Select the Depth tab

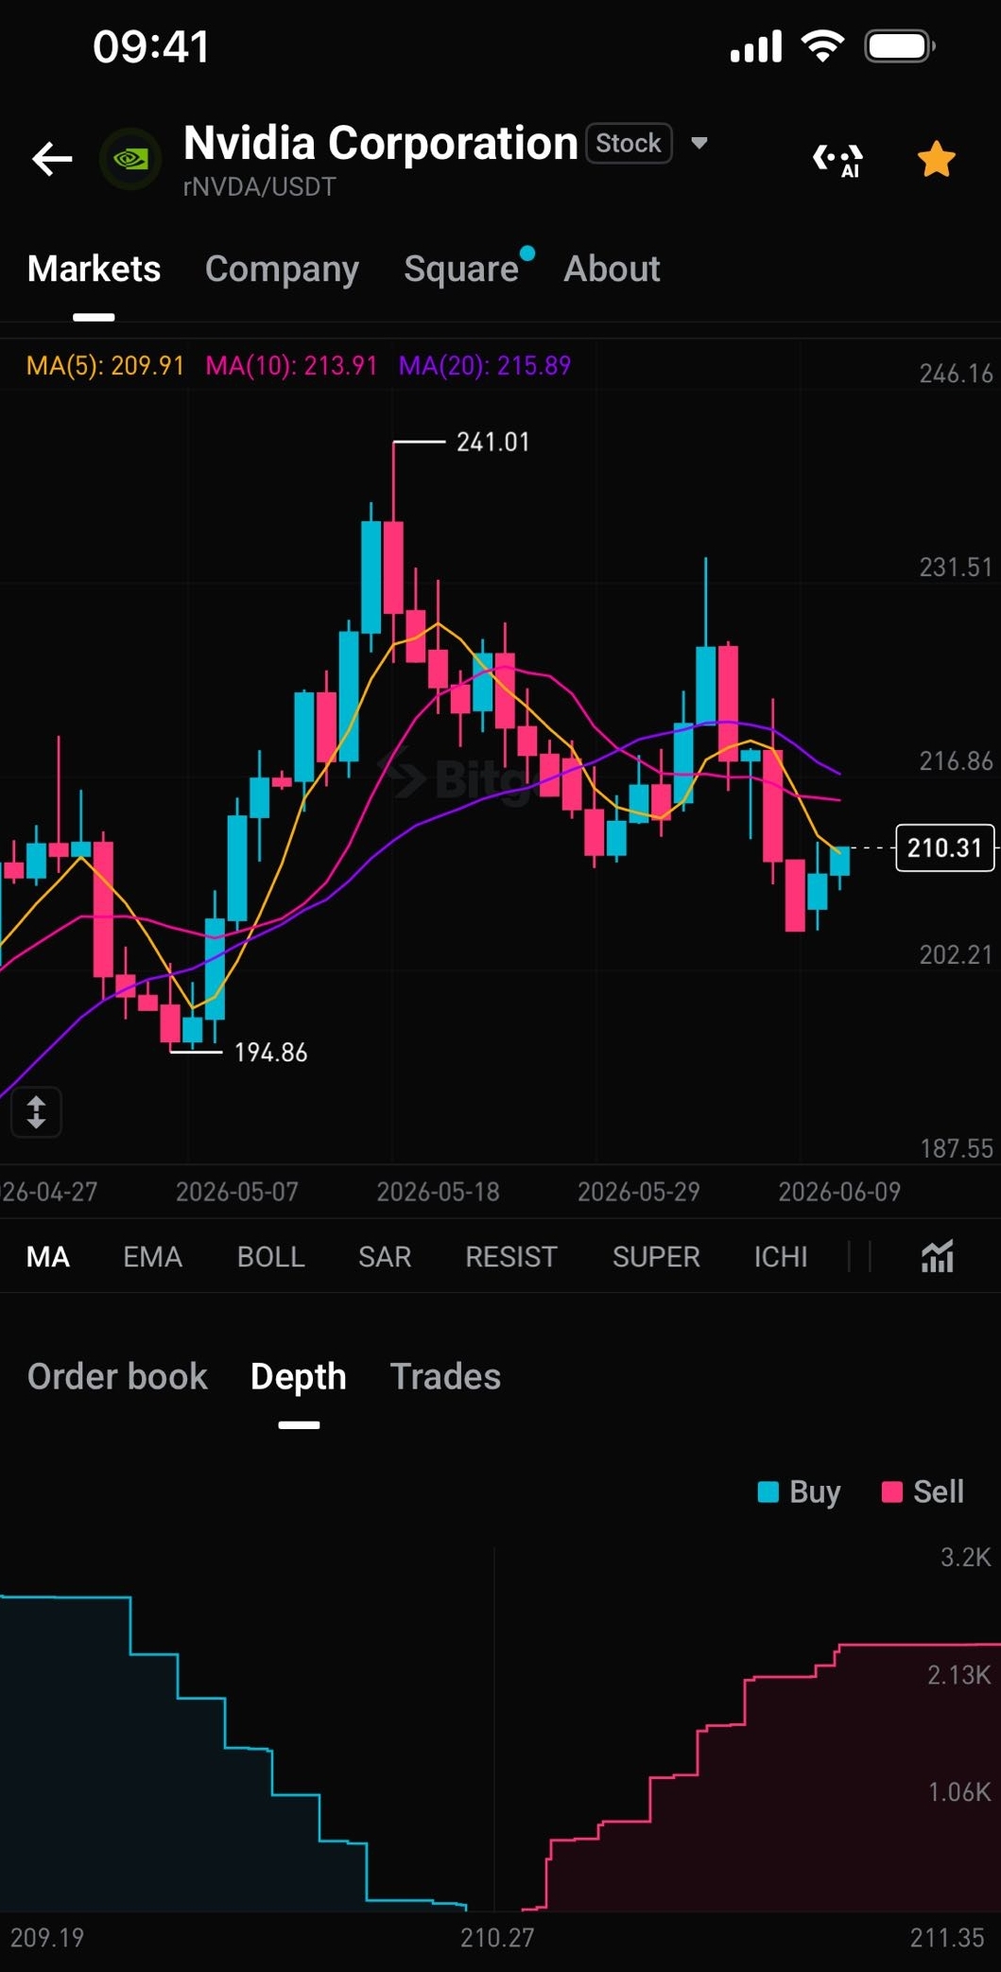coord(299,1377)
